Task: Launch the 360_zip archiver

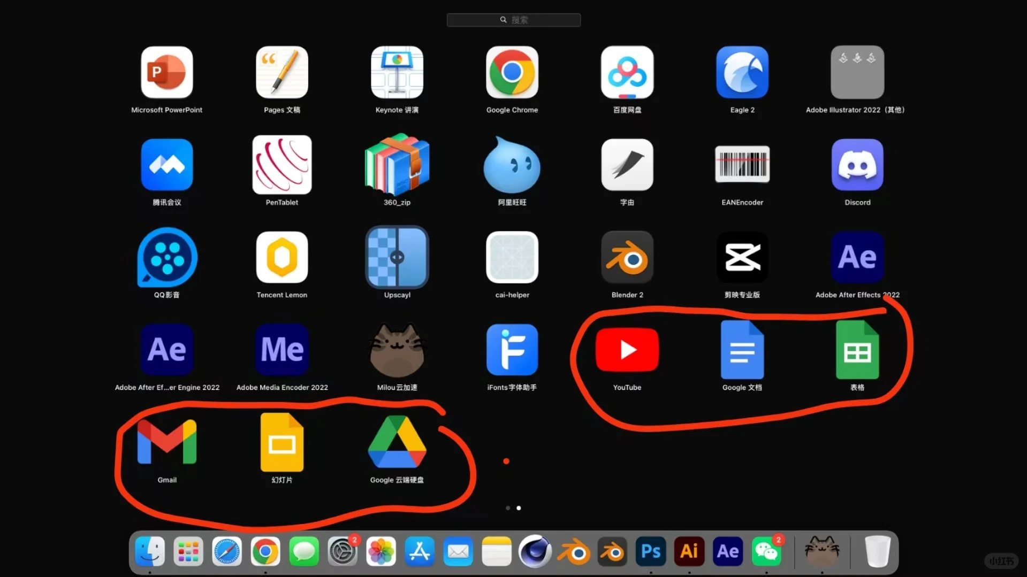Action: (397, 165)
